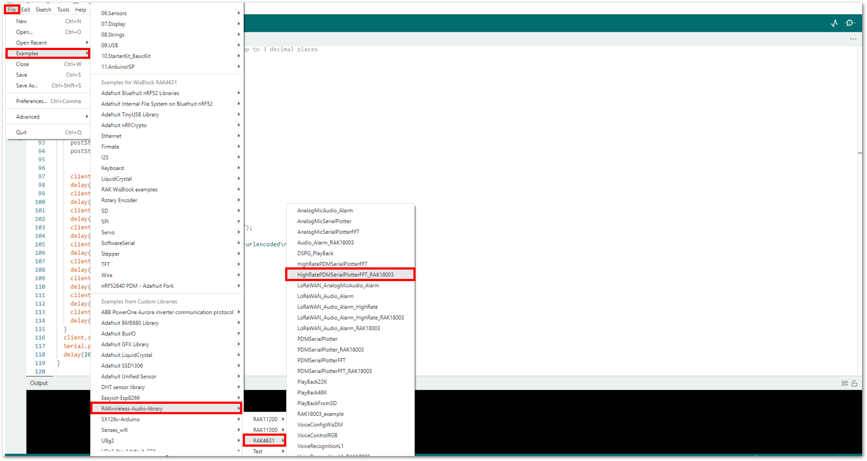Open the Help menu
Image resolution: width=867 pixels, height=461 pixels.
80,9
